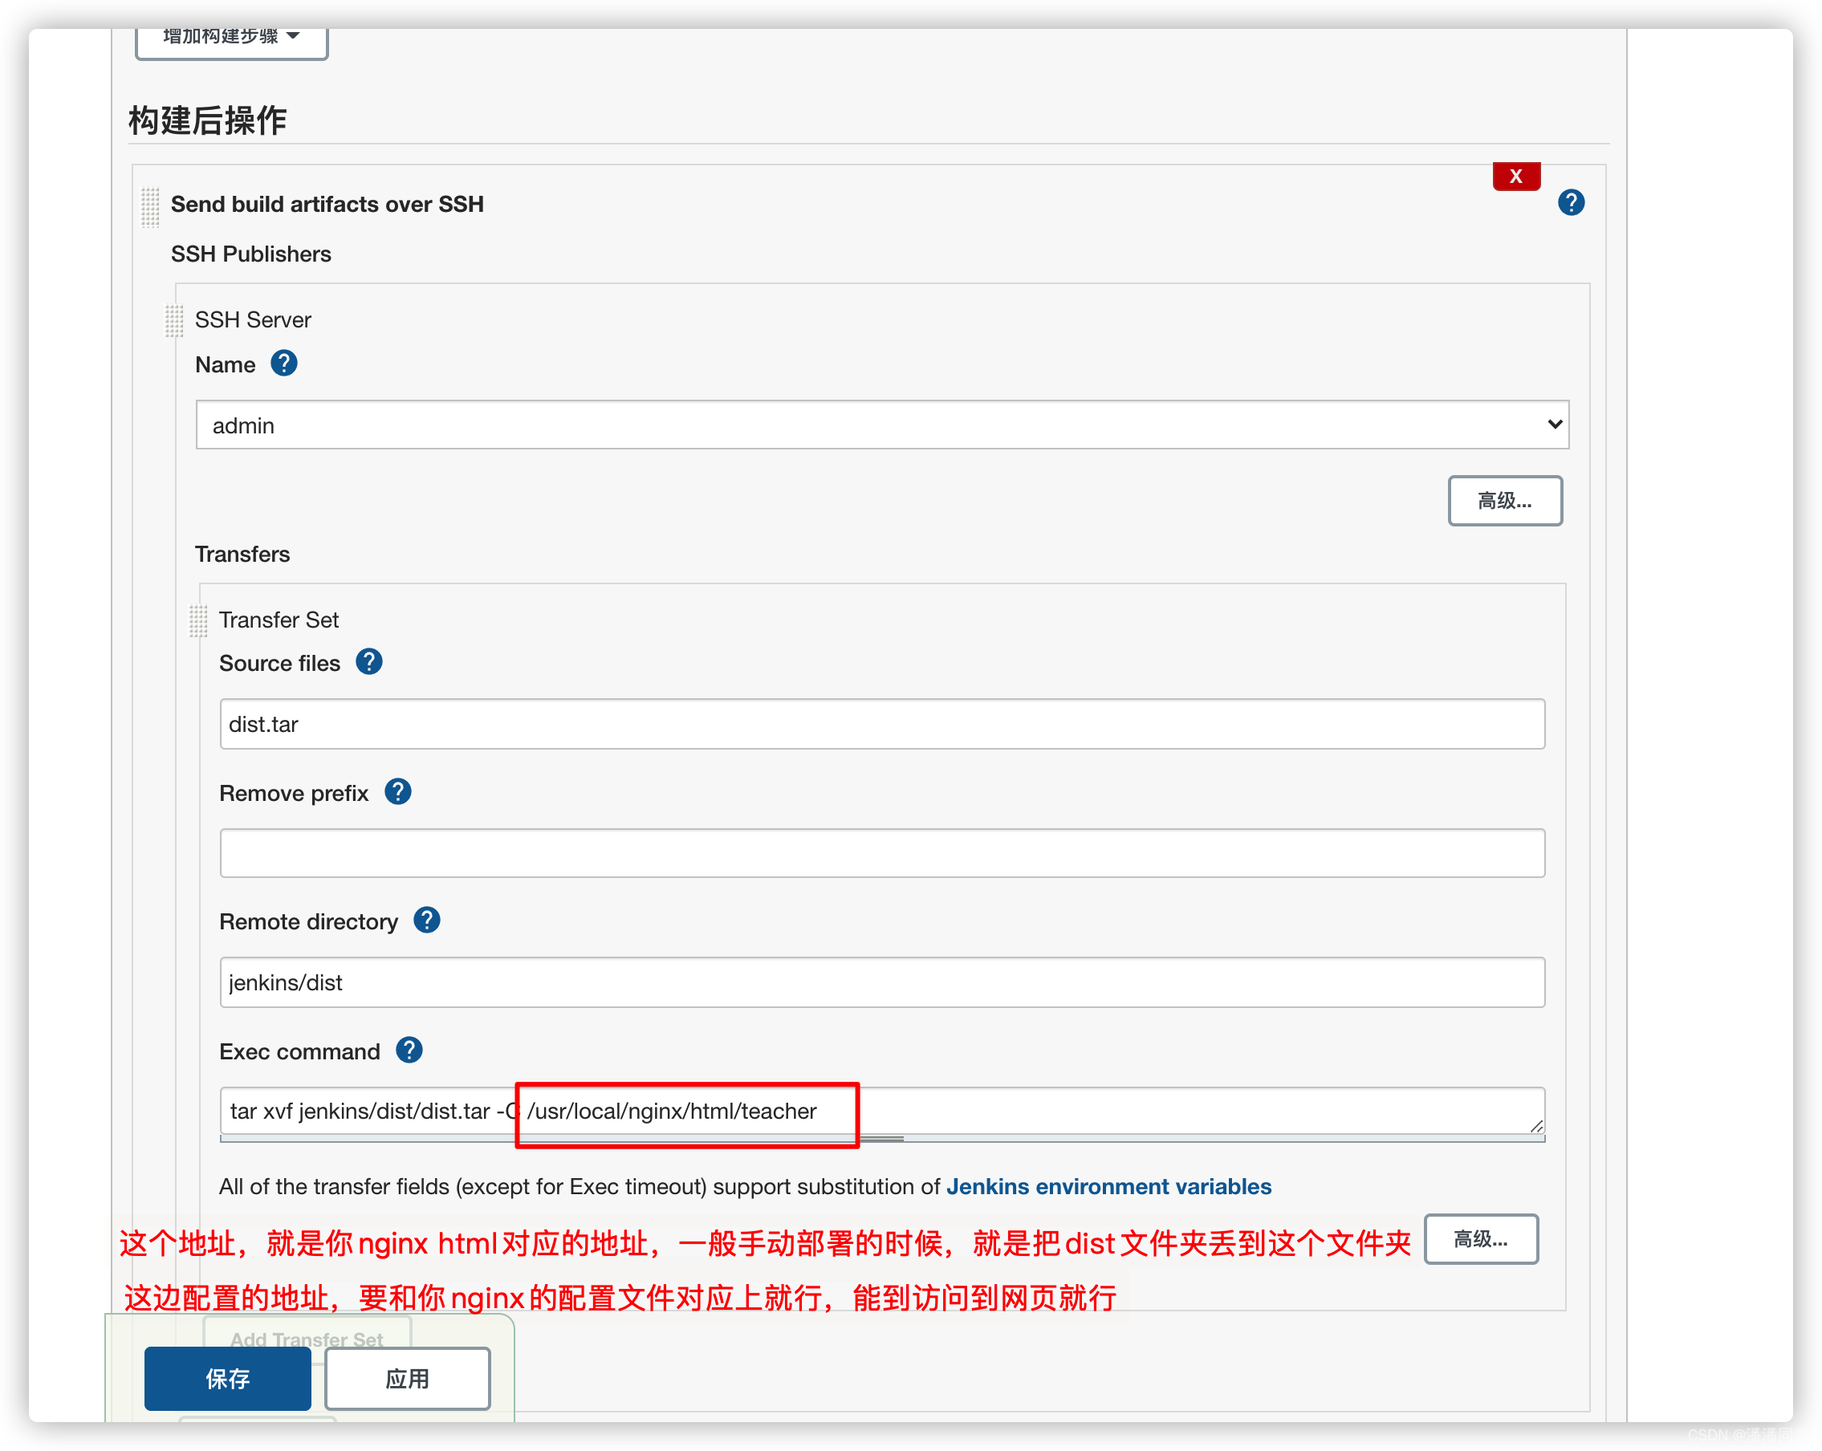Click the Transfers label
This screenshot has width=1822, height=1451.
242,555
